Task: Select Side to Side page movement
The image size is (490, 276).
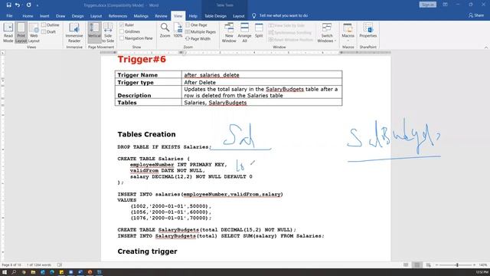Action: (x=108, y=32)
